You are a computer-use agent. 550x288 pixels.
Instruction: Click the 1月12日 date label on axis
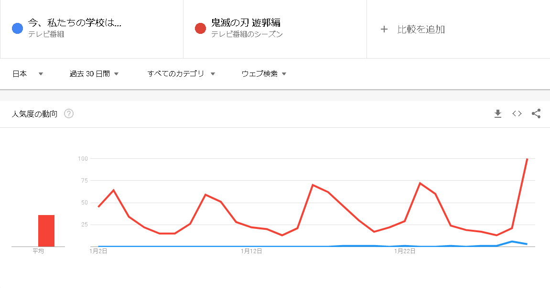[251, 251]
